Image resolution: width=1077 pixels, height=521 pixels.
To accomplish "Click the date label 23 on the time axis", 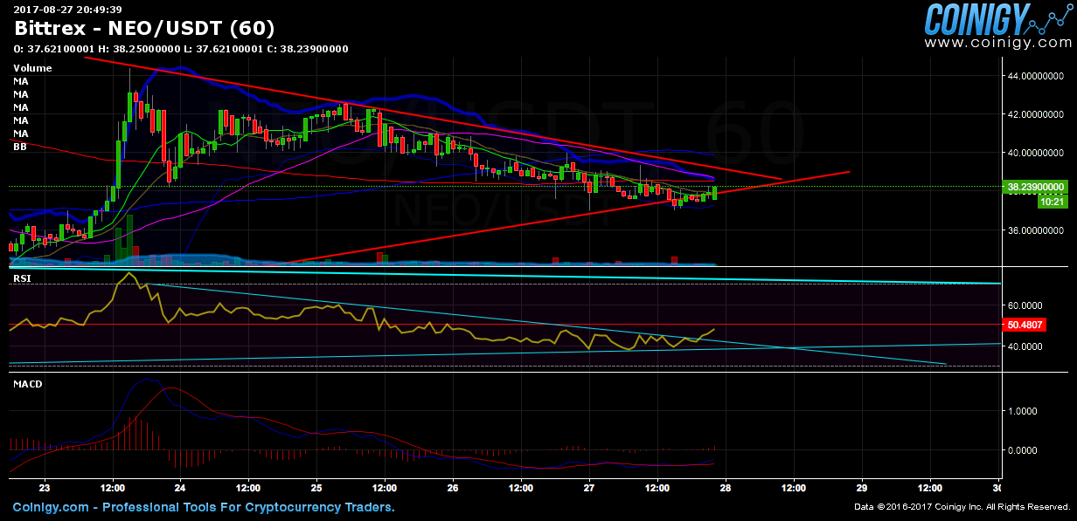I will click(x=45, y=489).
